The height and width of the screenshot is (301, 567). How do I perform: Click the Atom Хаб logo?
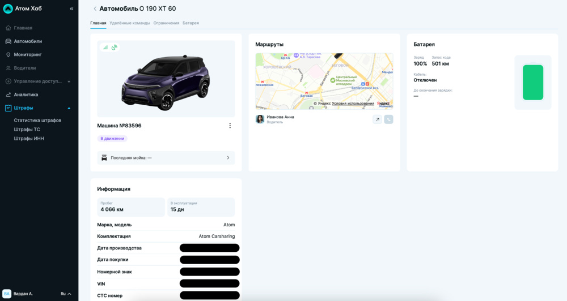click(8, 8)
